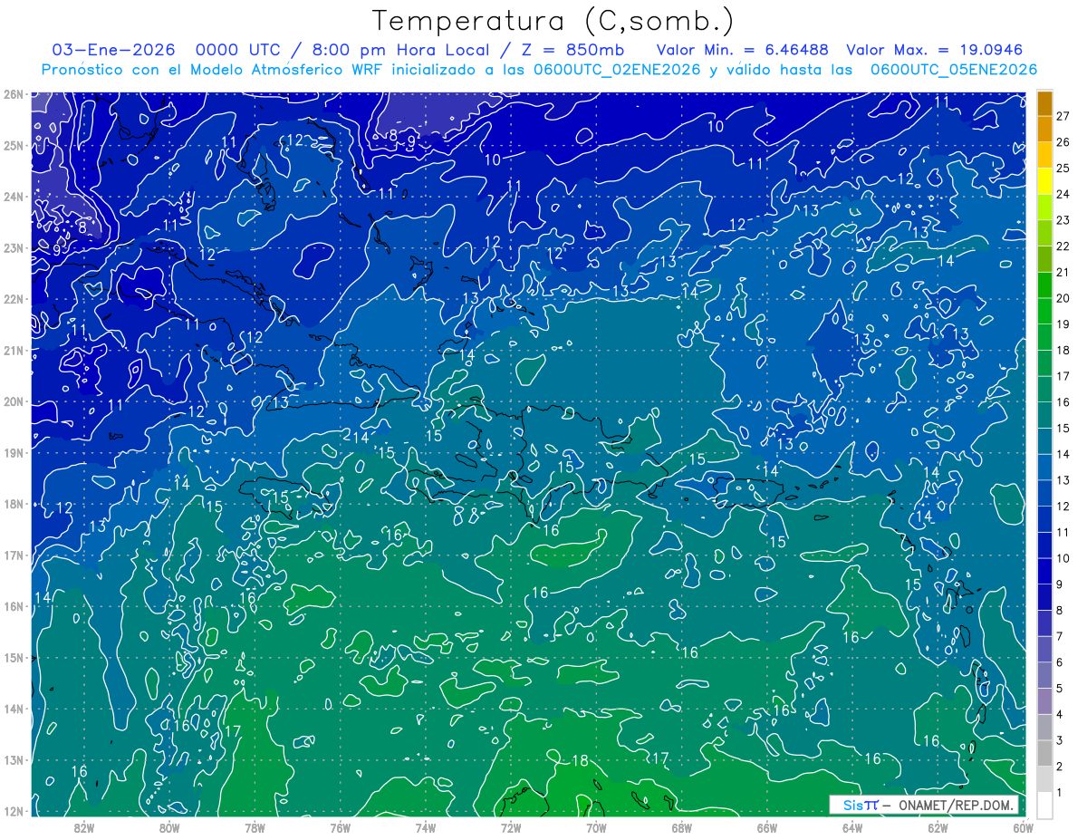Viewport: 1087px width, 840px height.
Task: Click the "16N" latitude axis label
Action: click(x=13, y=606)
